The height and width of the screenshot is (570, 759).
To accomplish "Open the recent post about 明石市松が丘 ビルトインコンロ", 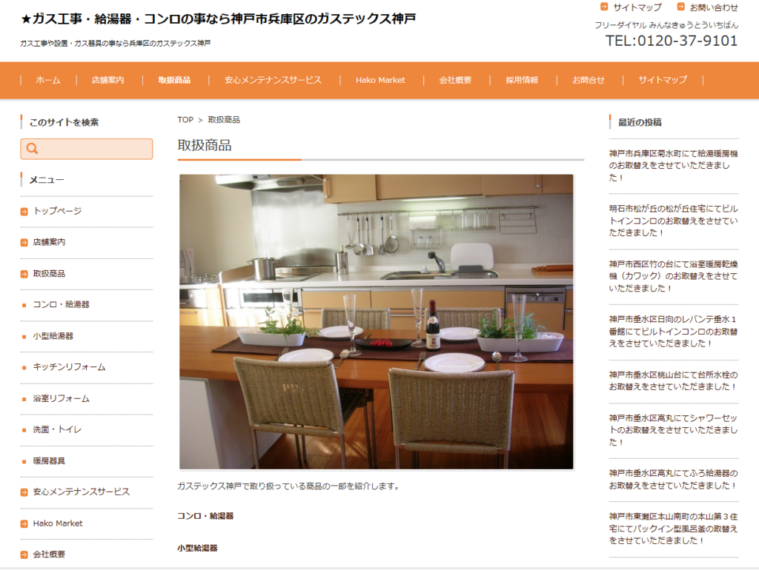I will click(673, 221).
